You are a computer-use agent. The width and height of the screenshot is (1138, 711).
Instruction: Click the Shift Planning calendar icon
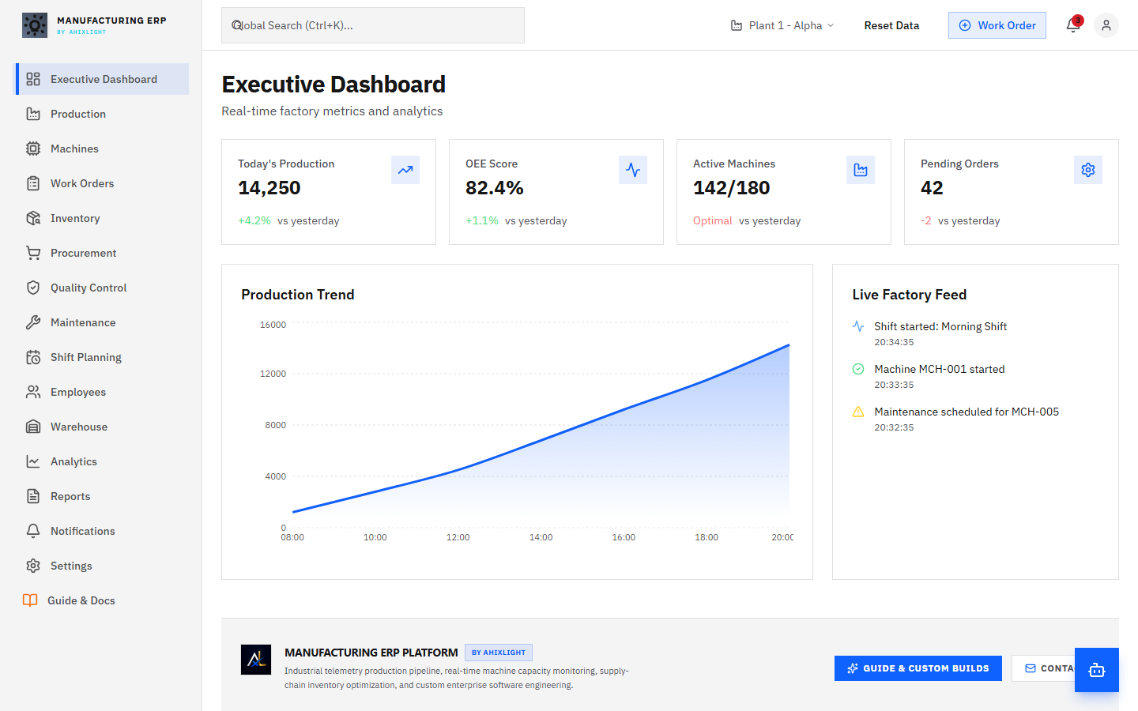pos(33,357)
